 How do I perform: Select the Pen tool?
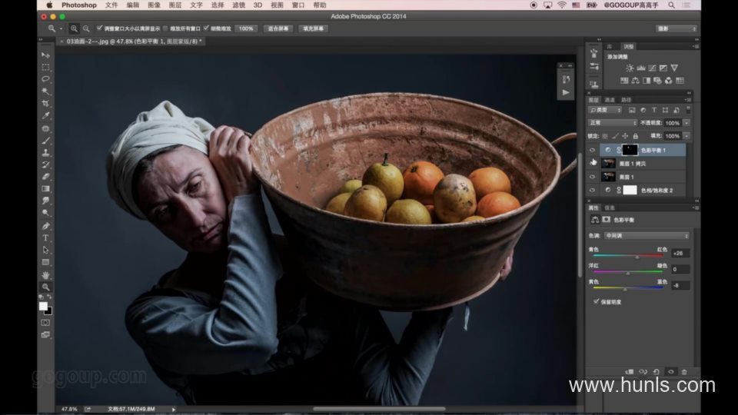(x=45, y=226)
